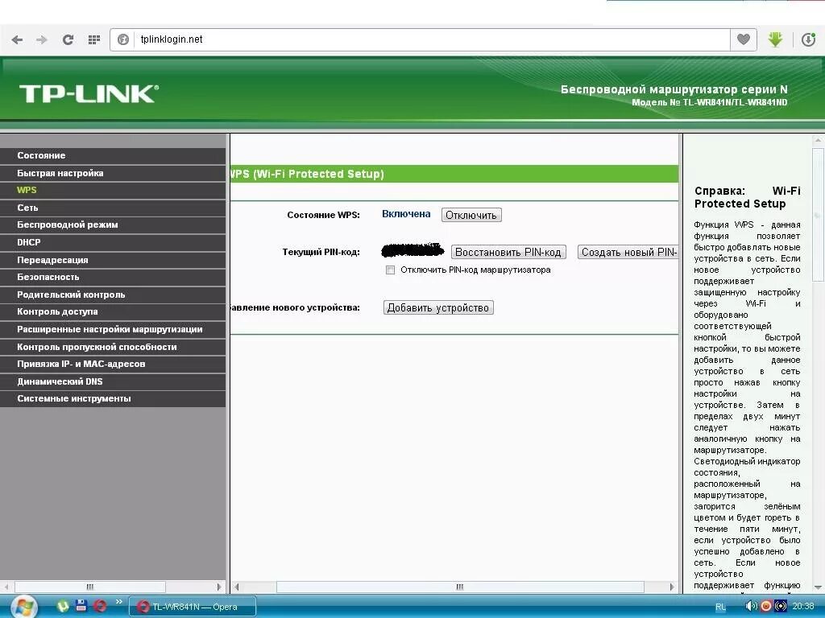Open the DHCP menu section
Image resolution: width=825 pixels, height=618 pixels.
(x=113, y=242)
